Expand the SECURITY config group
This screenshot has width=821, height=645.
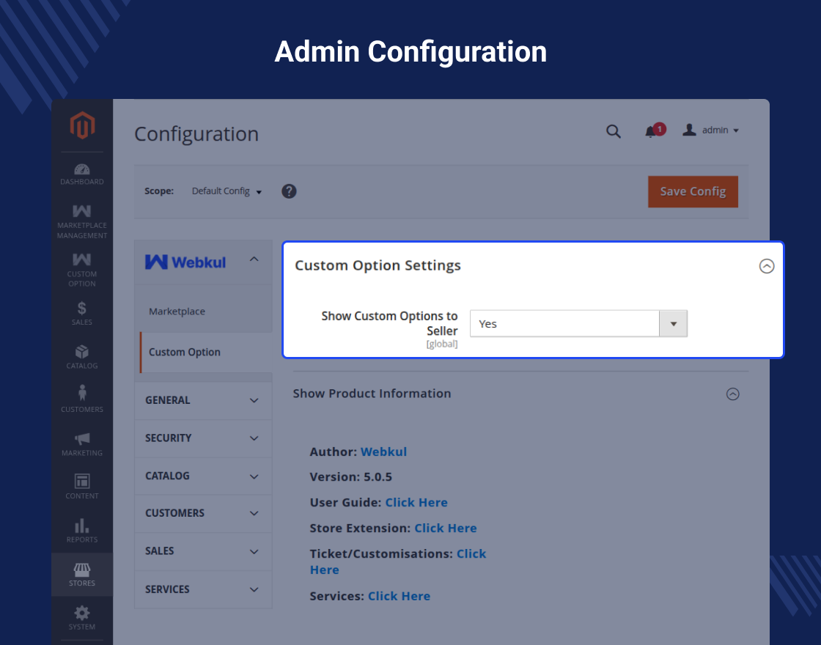pos(203,438)
